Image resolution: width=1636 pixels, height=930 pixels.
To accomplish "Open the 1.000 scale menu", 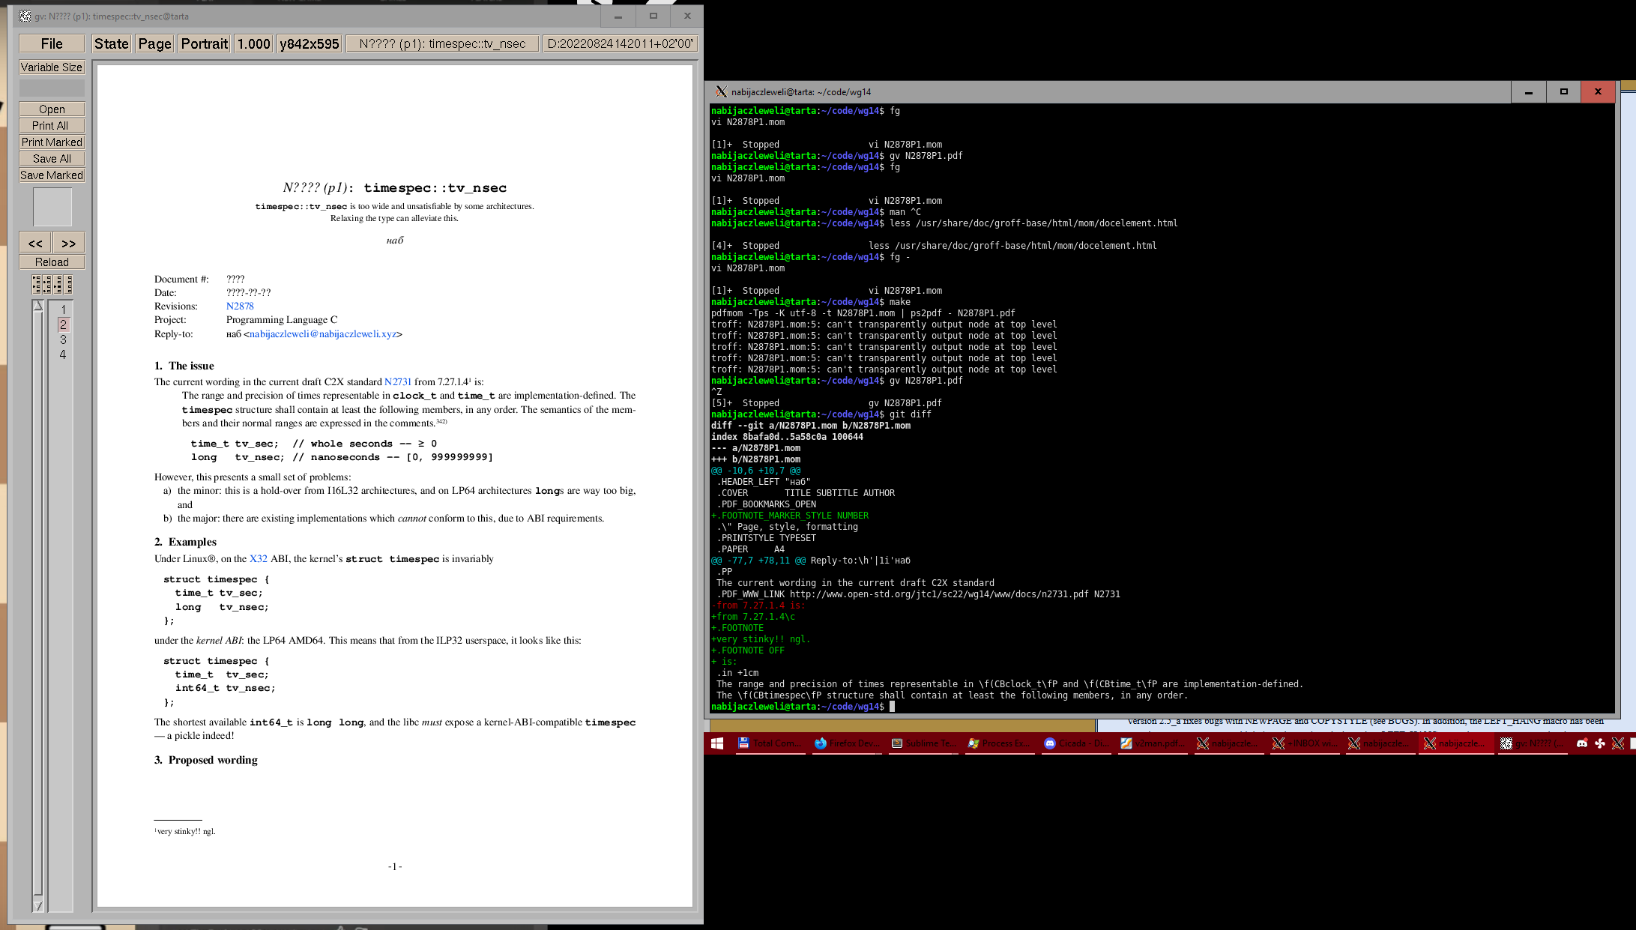I will (x=253, y=43).
